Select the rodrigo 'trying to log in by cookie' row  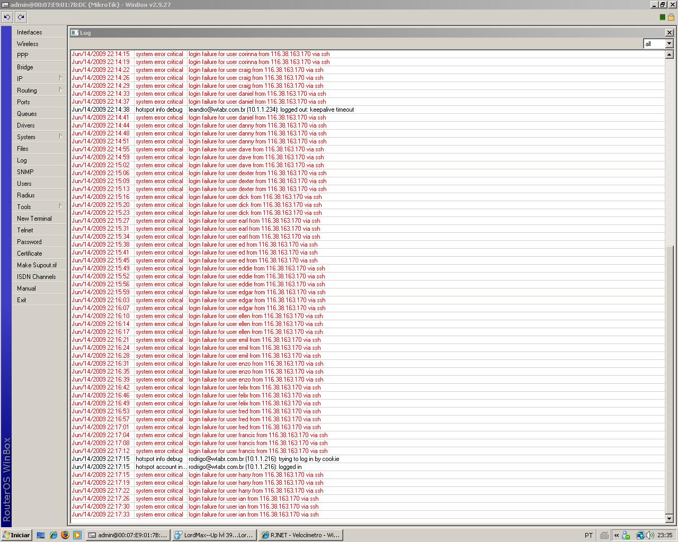click(368, 459)
